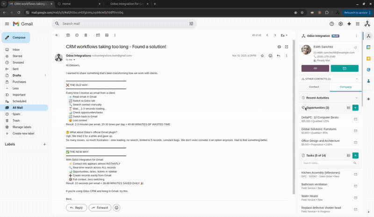The width and height of the screenshot is (374, 217).
Task: Go back to the mail list arrow
Action: [x=57, y=35]
